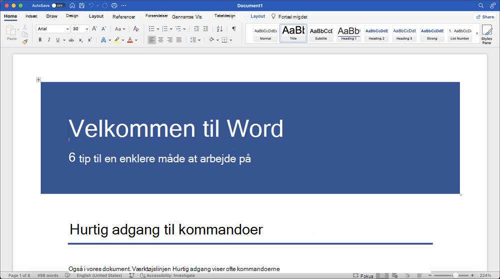Image resolution: width=500 pixels, height=279 pixels.
Task: Apply the Subtitle style
Action: 321,34
